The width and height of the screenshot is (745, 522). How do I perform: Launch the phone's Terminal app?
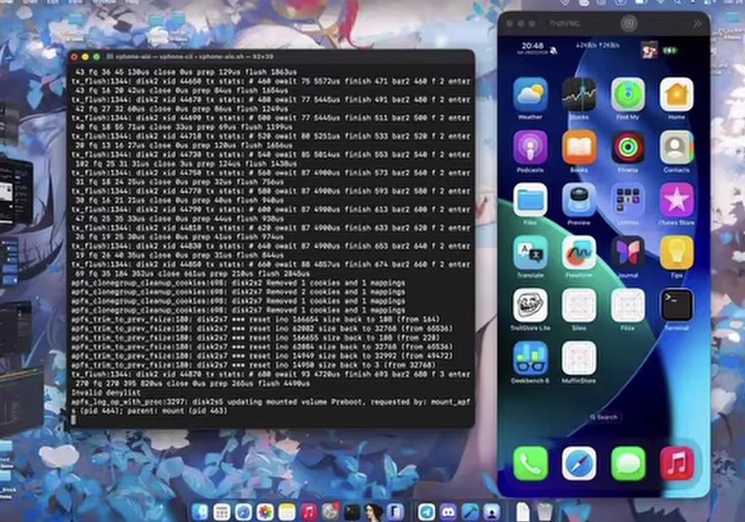[x=677, y=305]
